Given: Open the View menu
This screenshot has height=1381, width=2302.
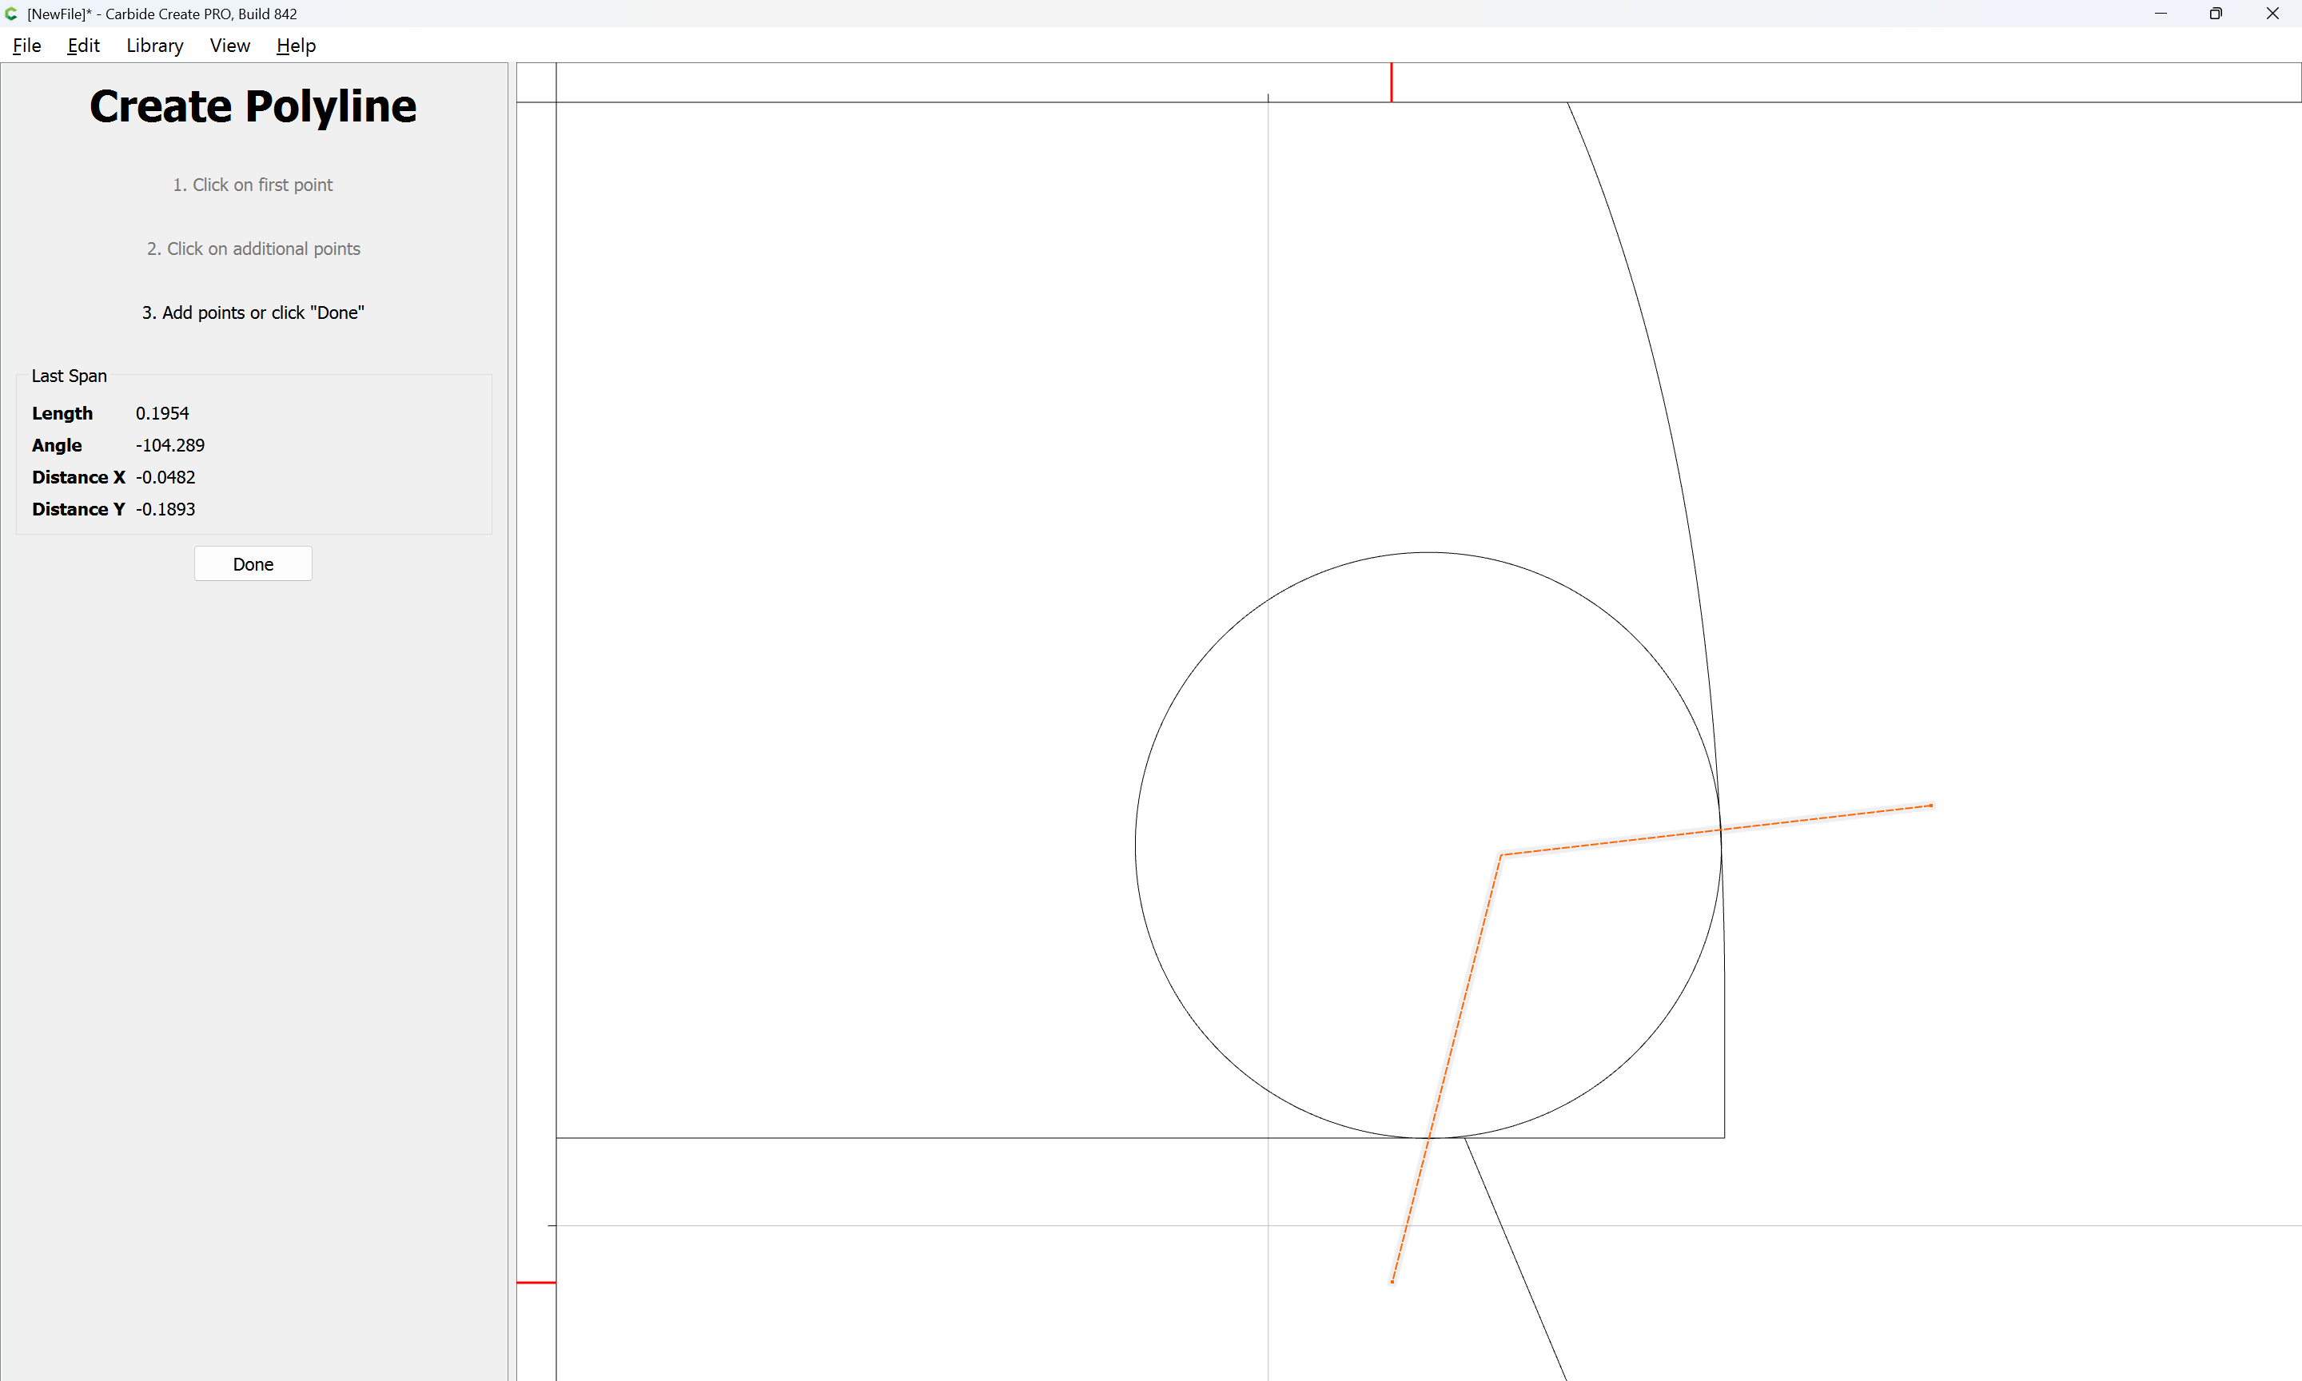Looking at the screenshot, I should tap(229, 46).
